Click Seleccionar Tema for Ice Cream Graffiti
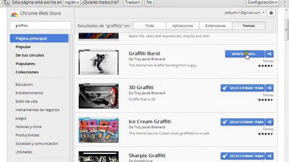 point(242,122)
